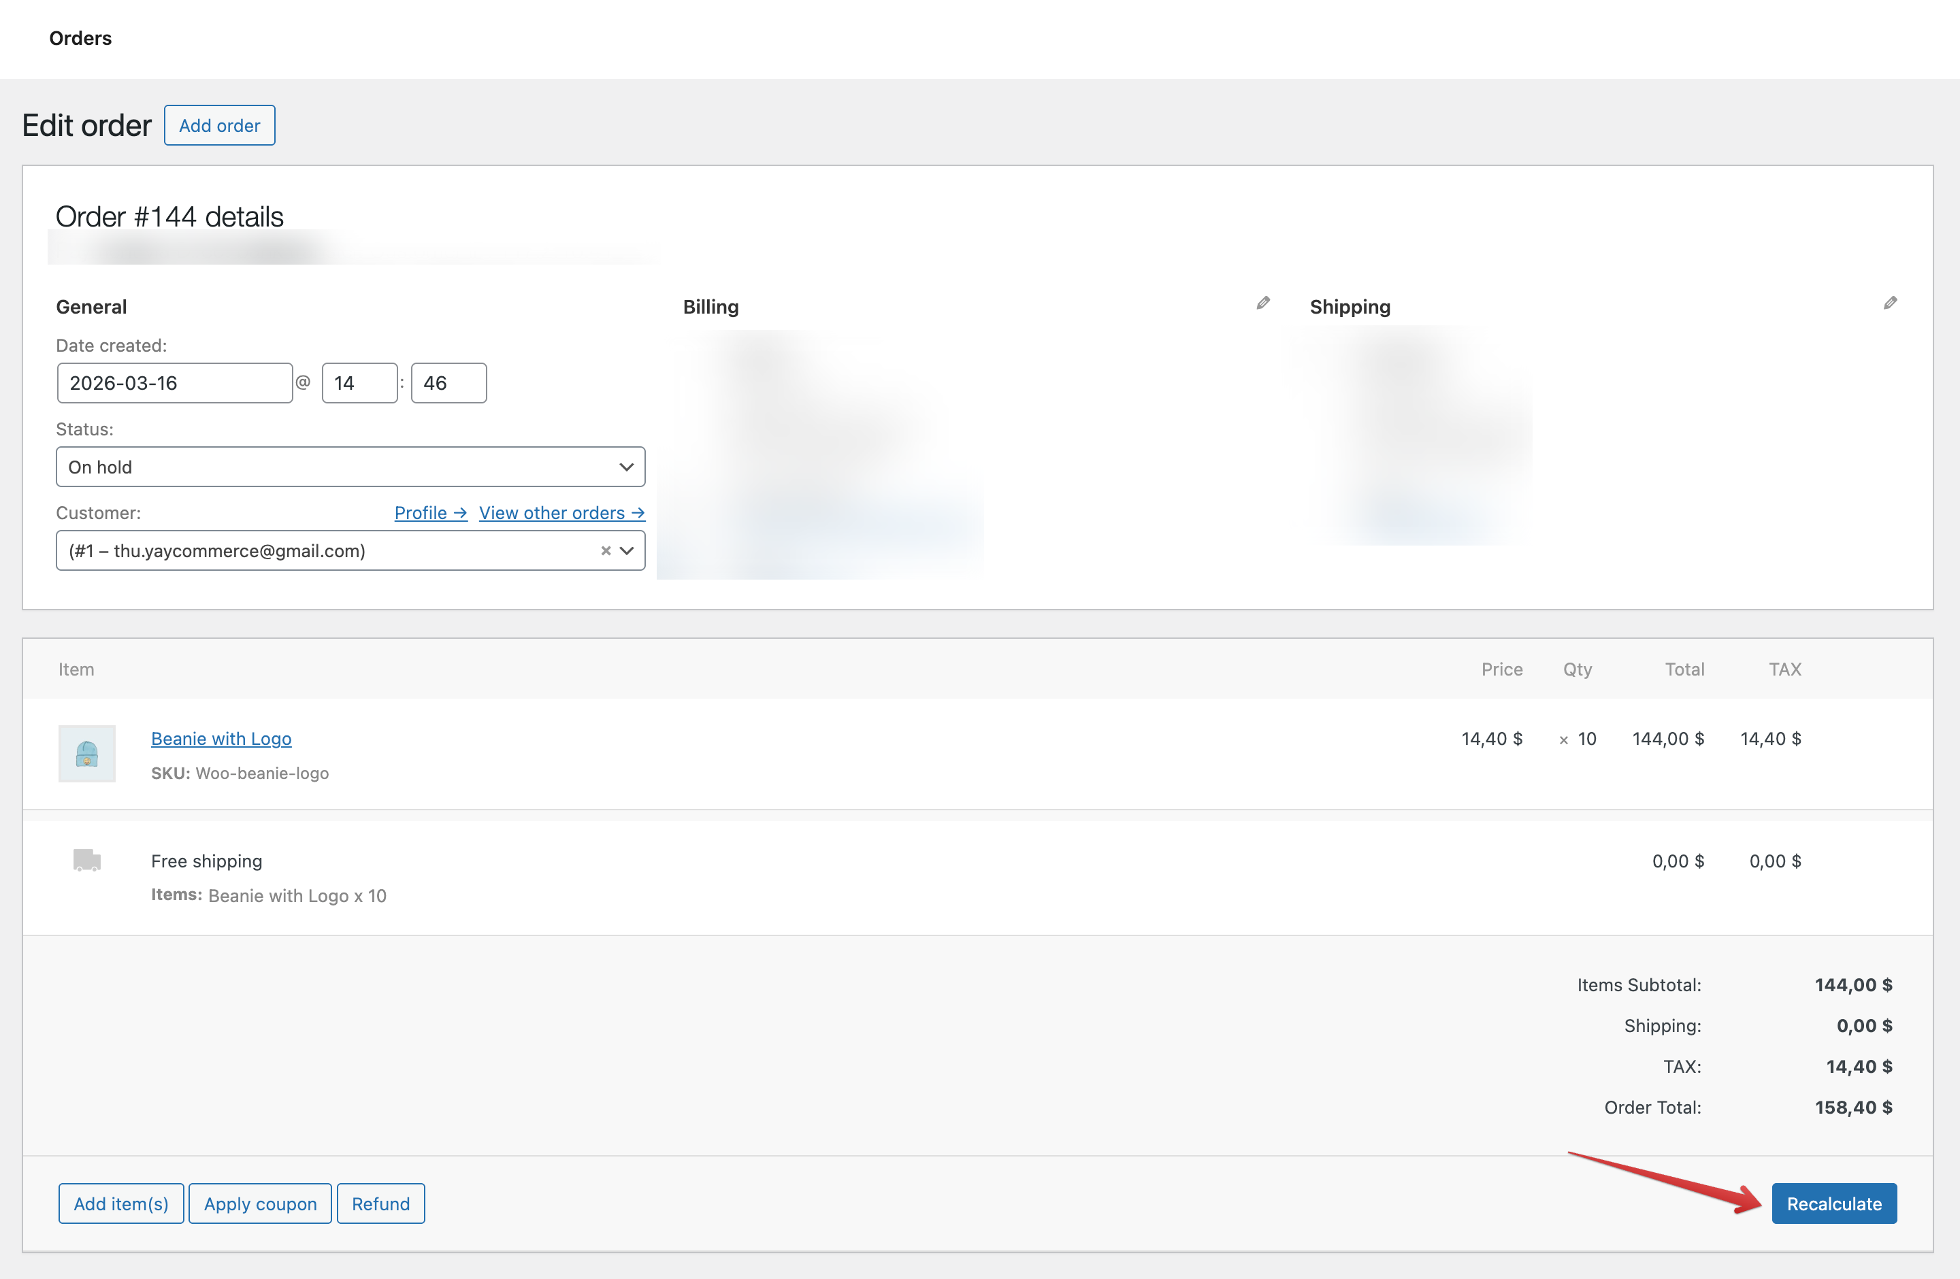Screen dimensions: 1960x1279
Task: Click the hour field showing 14
Action: pos(359,383)
